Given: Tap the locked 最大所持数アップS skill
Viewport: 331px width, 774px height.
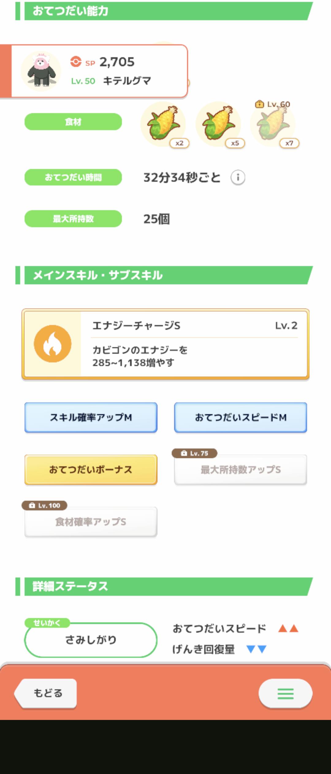Looking at the screenshot, I should pos(241,470).
